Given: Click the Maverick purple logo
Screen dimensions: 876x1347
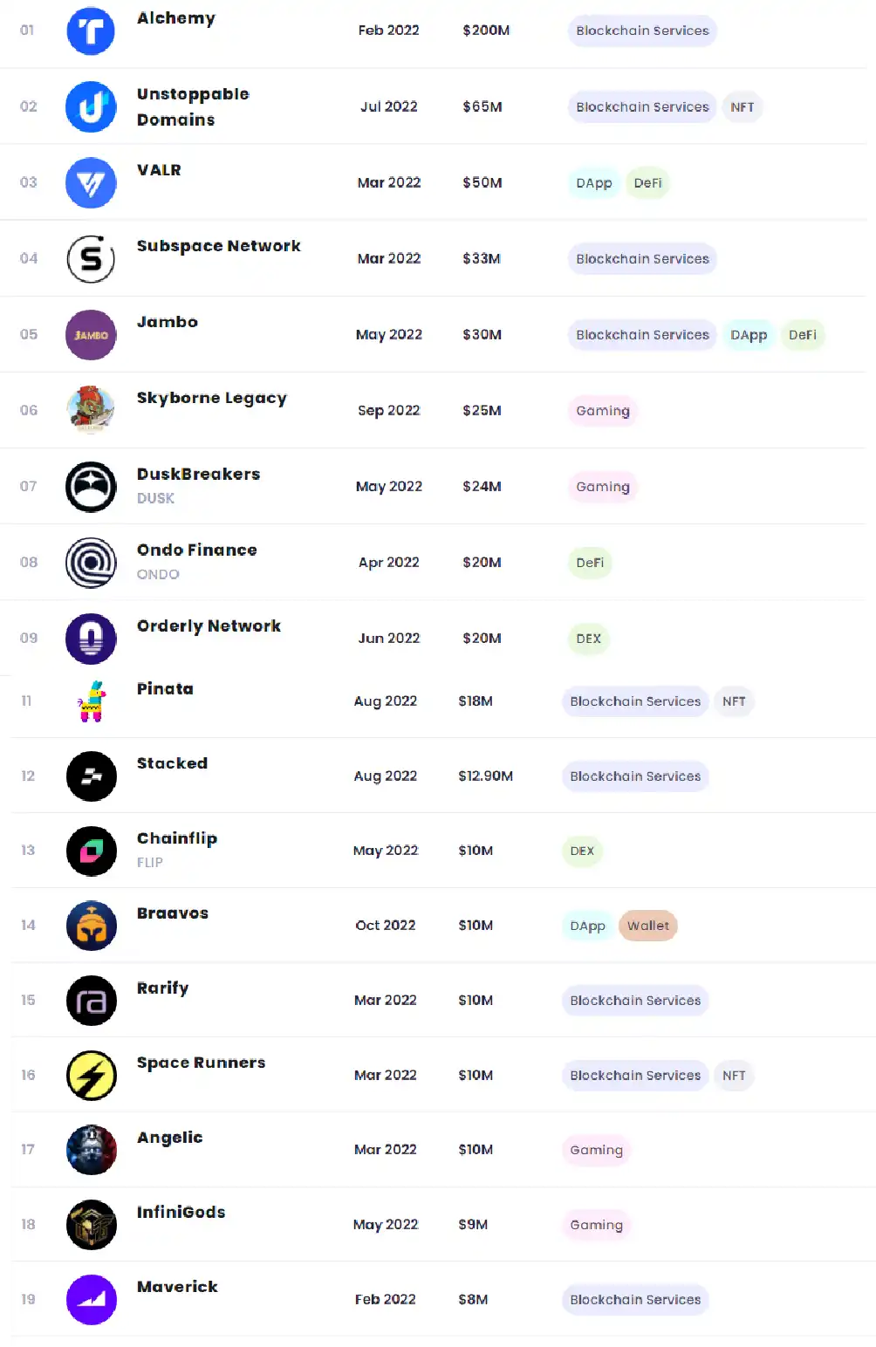Looking at the screenshot, I should [92, 1300].
